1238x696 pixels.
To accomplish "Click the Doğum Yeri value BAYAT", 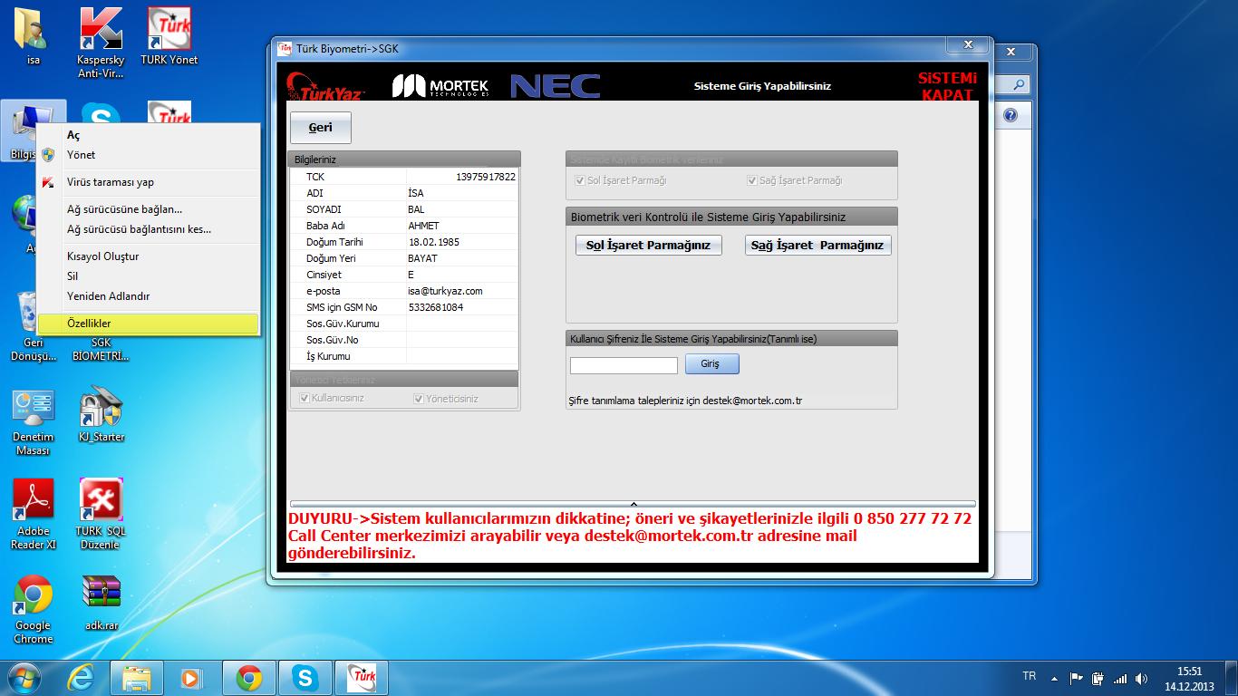I will coord(422,258).
